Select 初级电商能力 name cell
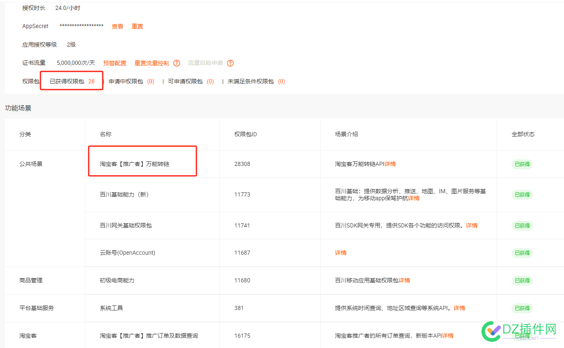Image resolution: width=564 pixels, height=348 pixels. (117, 280)
